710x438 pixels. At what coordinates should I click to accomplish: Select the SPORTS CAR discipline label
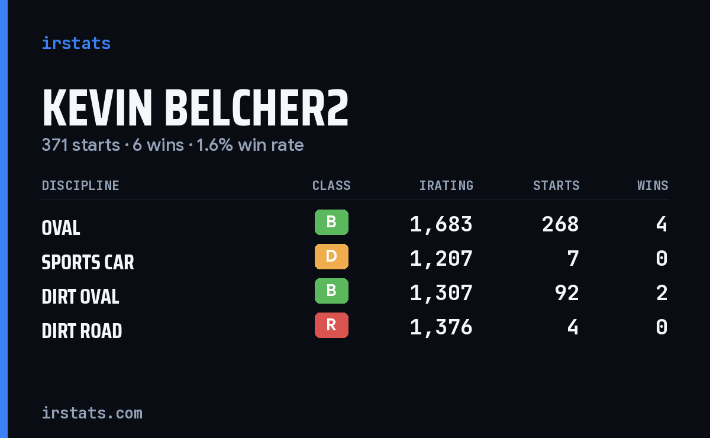(88, 262)
